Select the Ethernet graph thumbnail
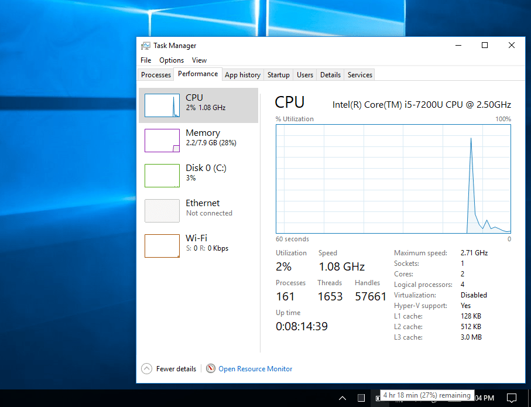 [162, 211]
